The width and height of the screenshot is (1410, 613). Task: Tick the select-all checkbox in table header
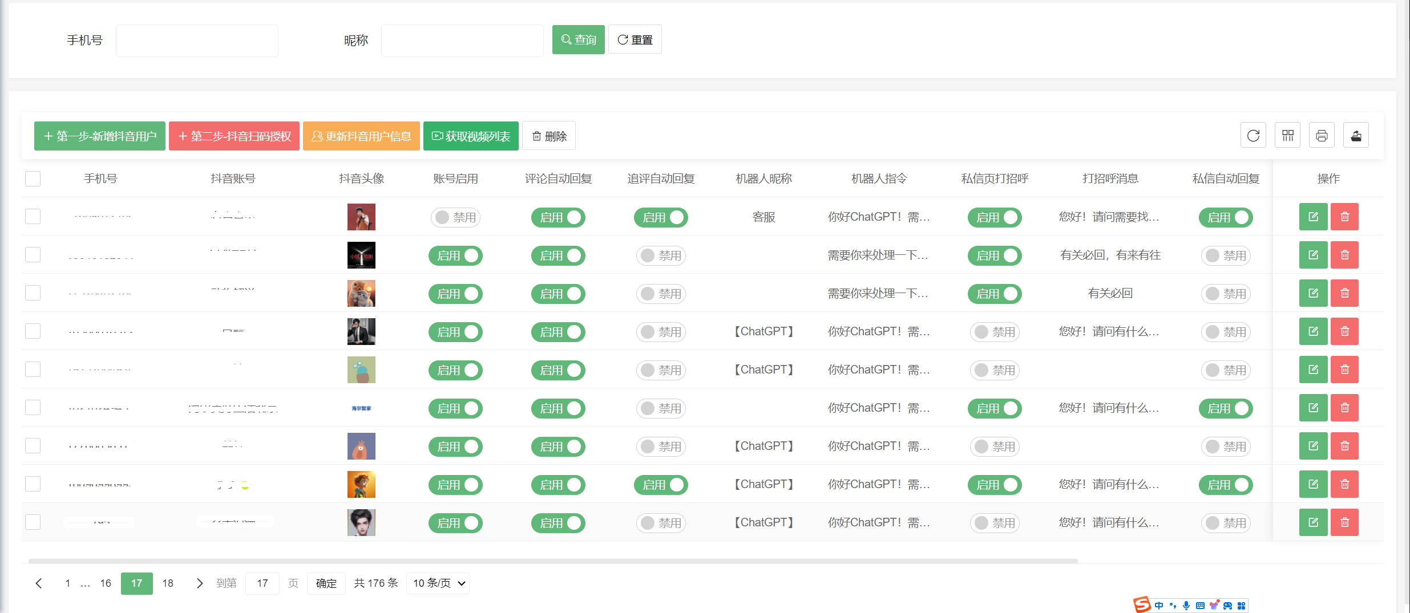(x=33, y=178)
